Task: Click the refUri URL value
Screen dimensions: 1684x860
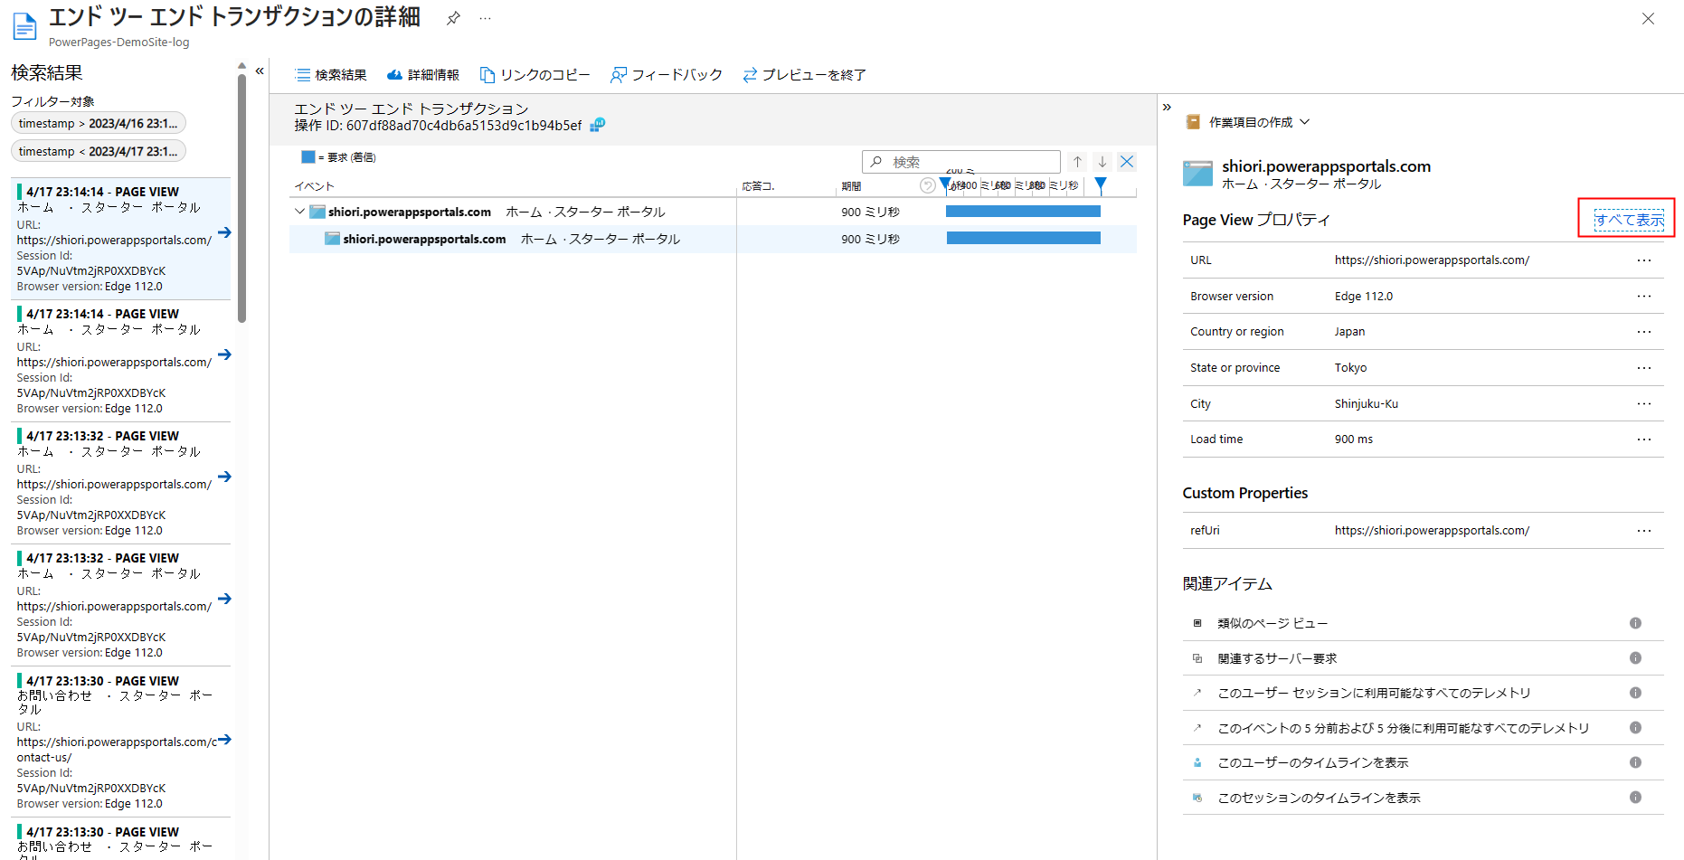Action: coord(1432,531)
